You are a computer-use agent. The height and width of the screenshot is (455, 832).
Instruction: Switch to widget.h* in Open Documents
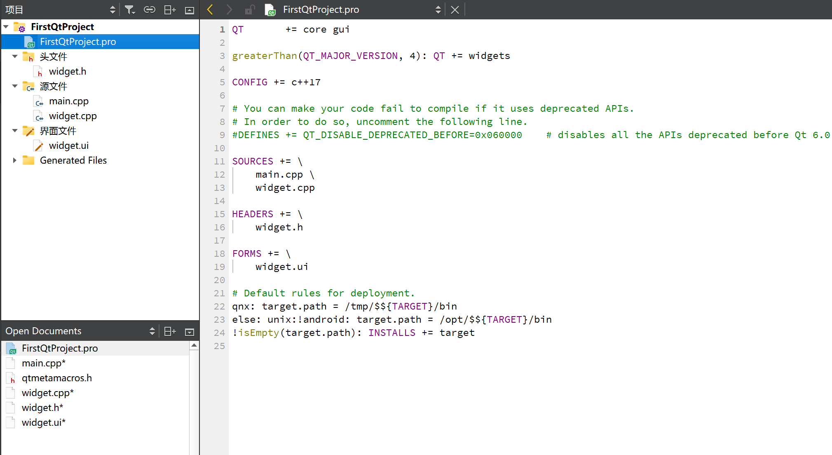[x=96, y=408]
